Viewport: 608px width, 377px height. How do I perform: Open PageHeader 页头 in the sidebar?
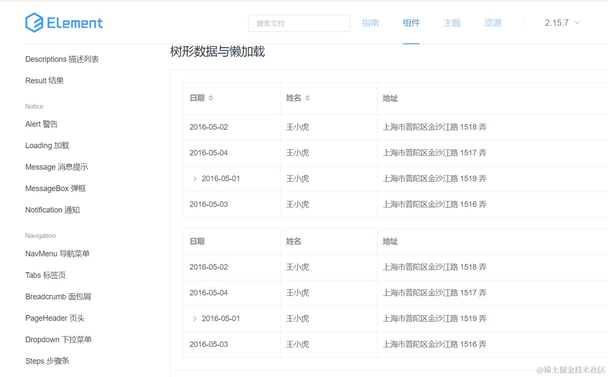pos(55,318)
